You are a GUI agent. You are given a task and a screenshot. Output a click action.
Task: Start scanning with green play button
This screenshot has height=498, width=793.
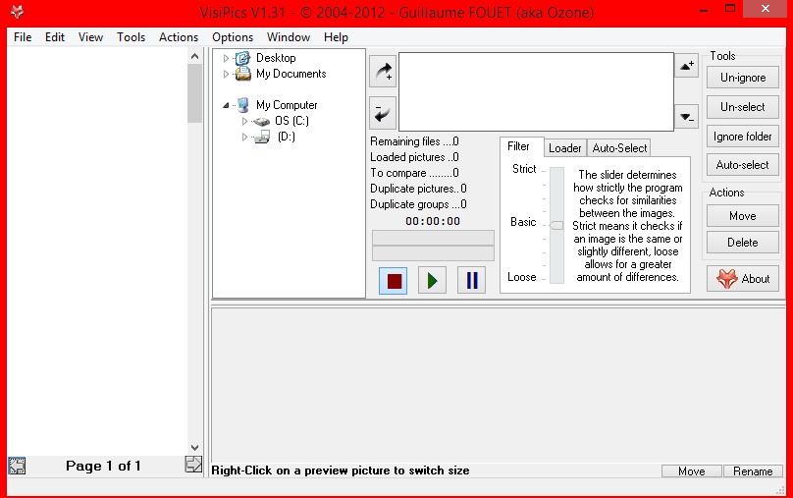(433, 280)
